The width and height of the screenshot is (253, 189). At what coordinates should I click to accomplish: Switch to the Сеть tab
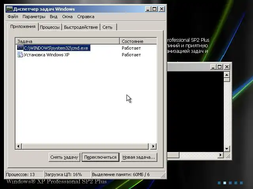tap(108, 27)
